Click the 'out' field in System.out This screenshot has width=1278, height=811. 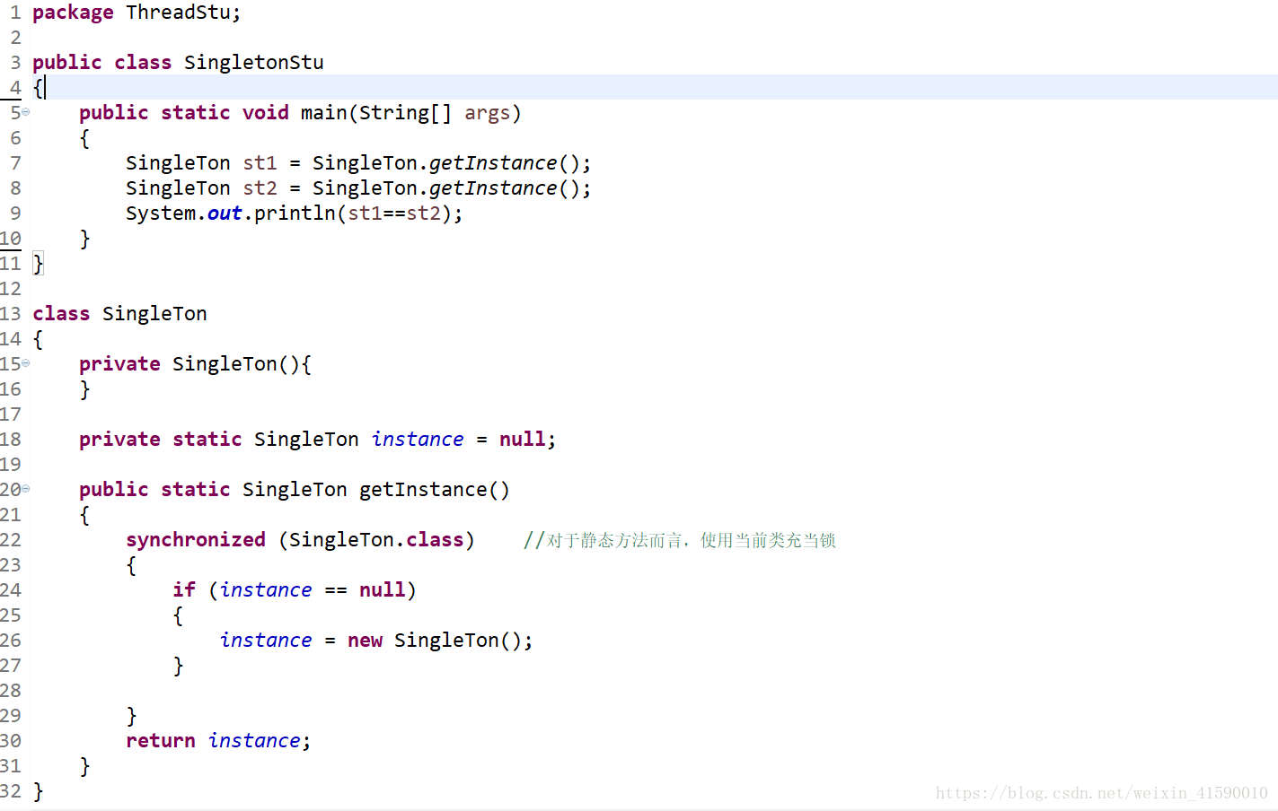click(x=225, y=214)
